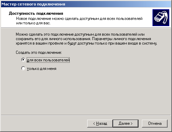The image size is (172, 132).
Task: Click the network plug icon in header
Action: [x=161, y=18]
